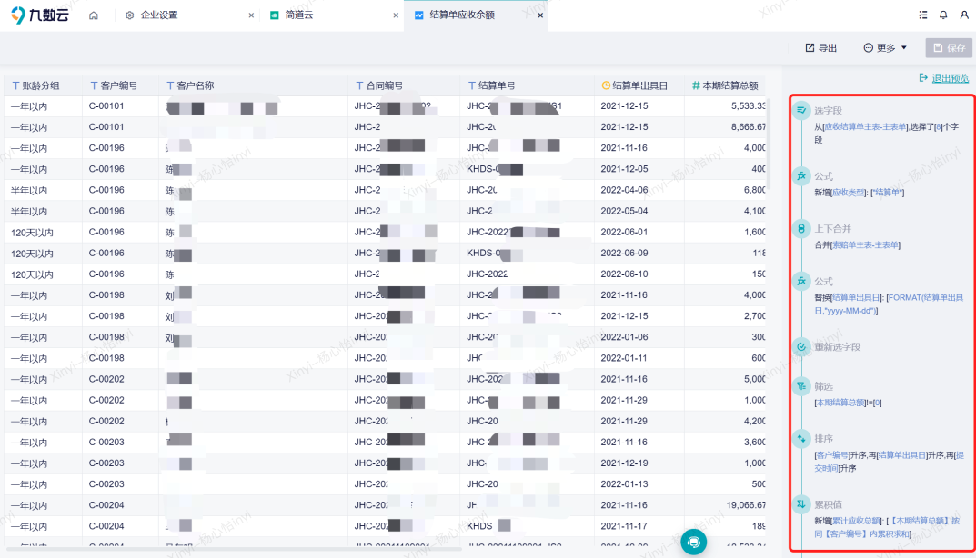Click the 保存 button
The image size is (976, 558).
[950, 48]
